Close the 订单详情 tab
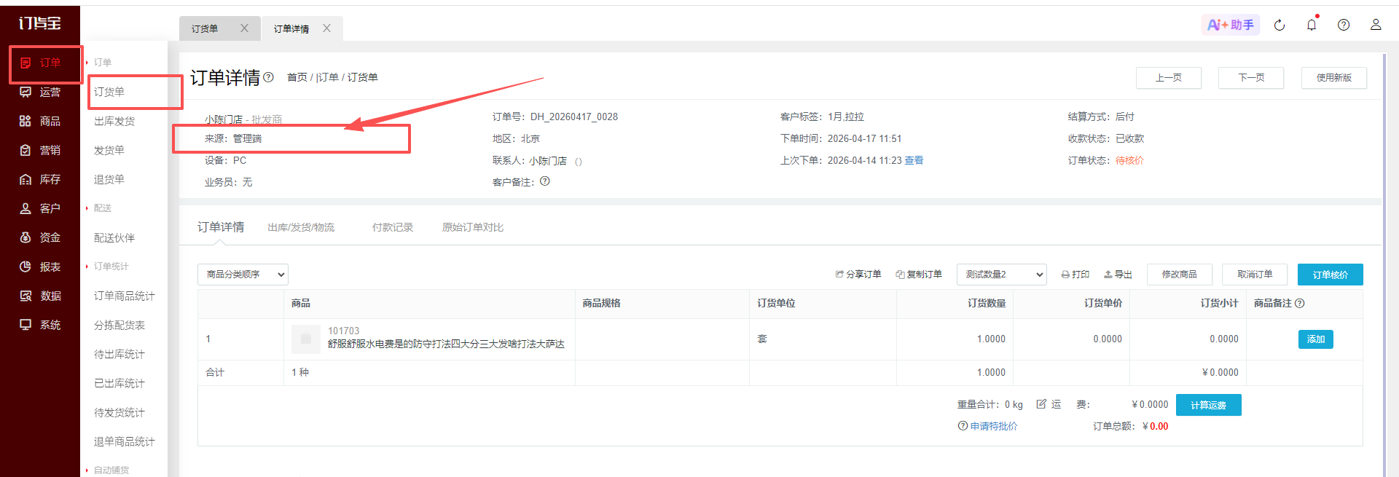 click(x=326, y=28)
